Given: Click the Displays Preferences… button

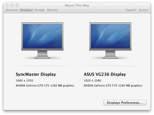Looking at the screenshot, I should point(125,102).
